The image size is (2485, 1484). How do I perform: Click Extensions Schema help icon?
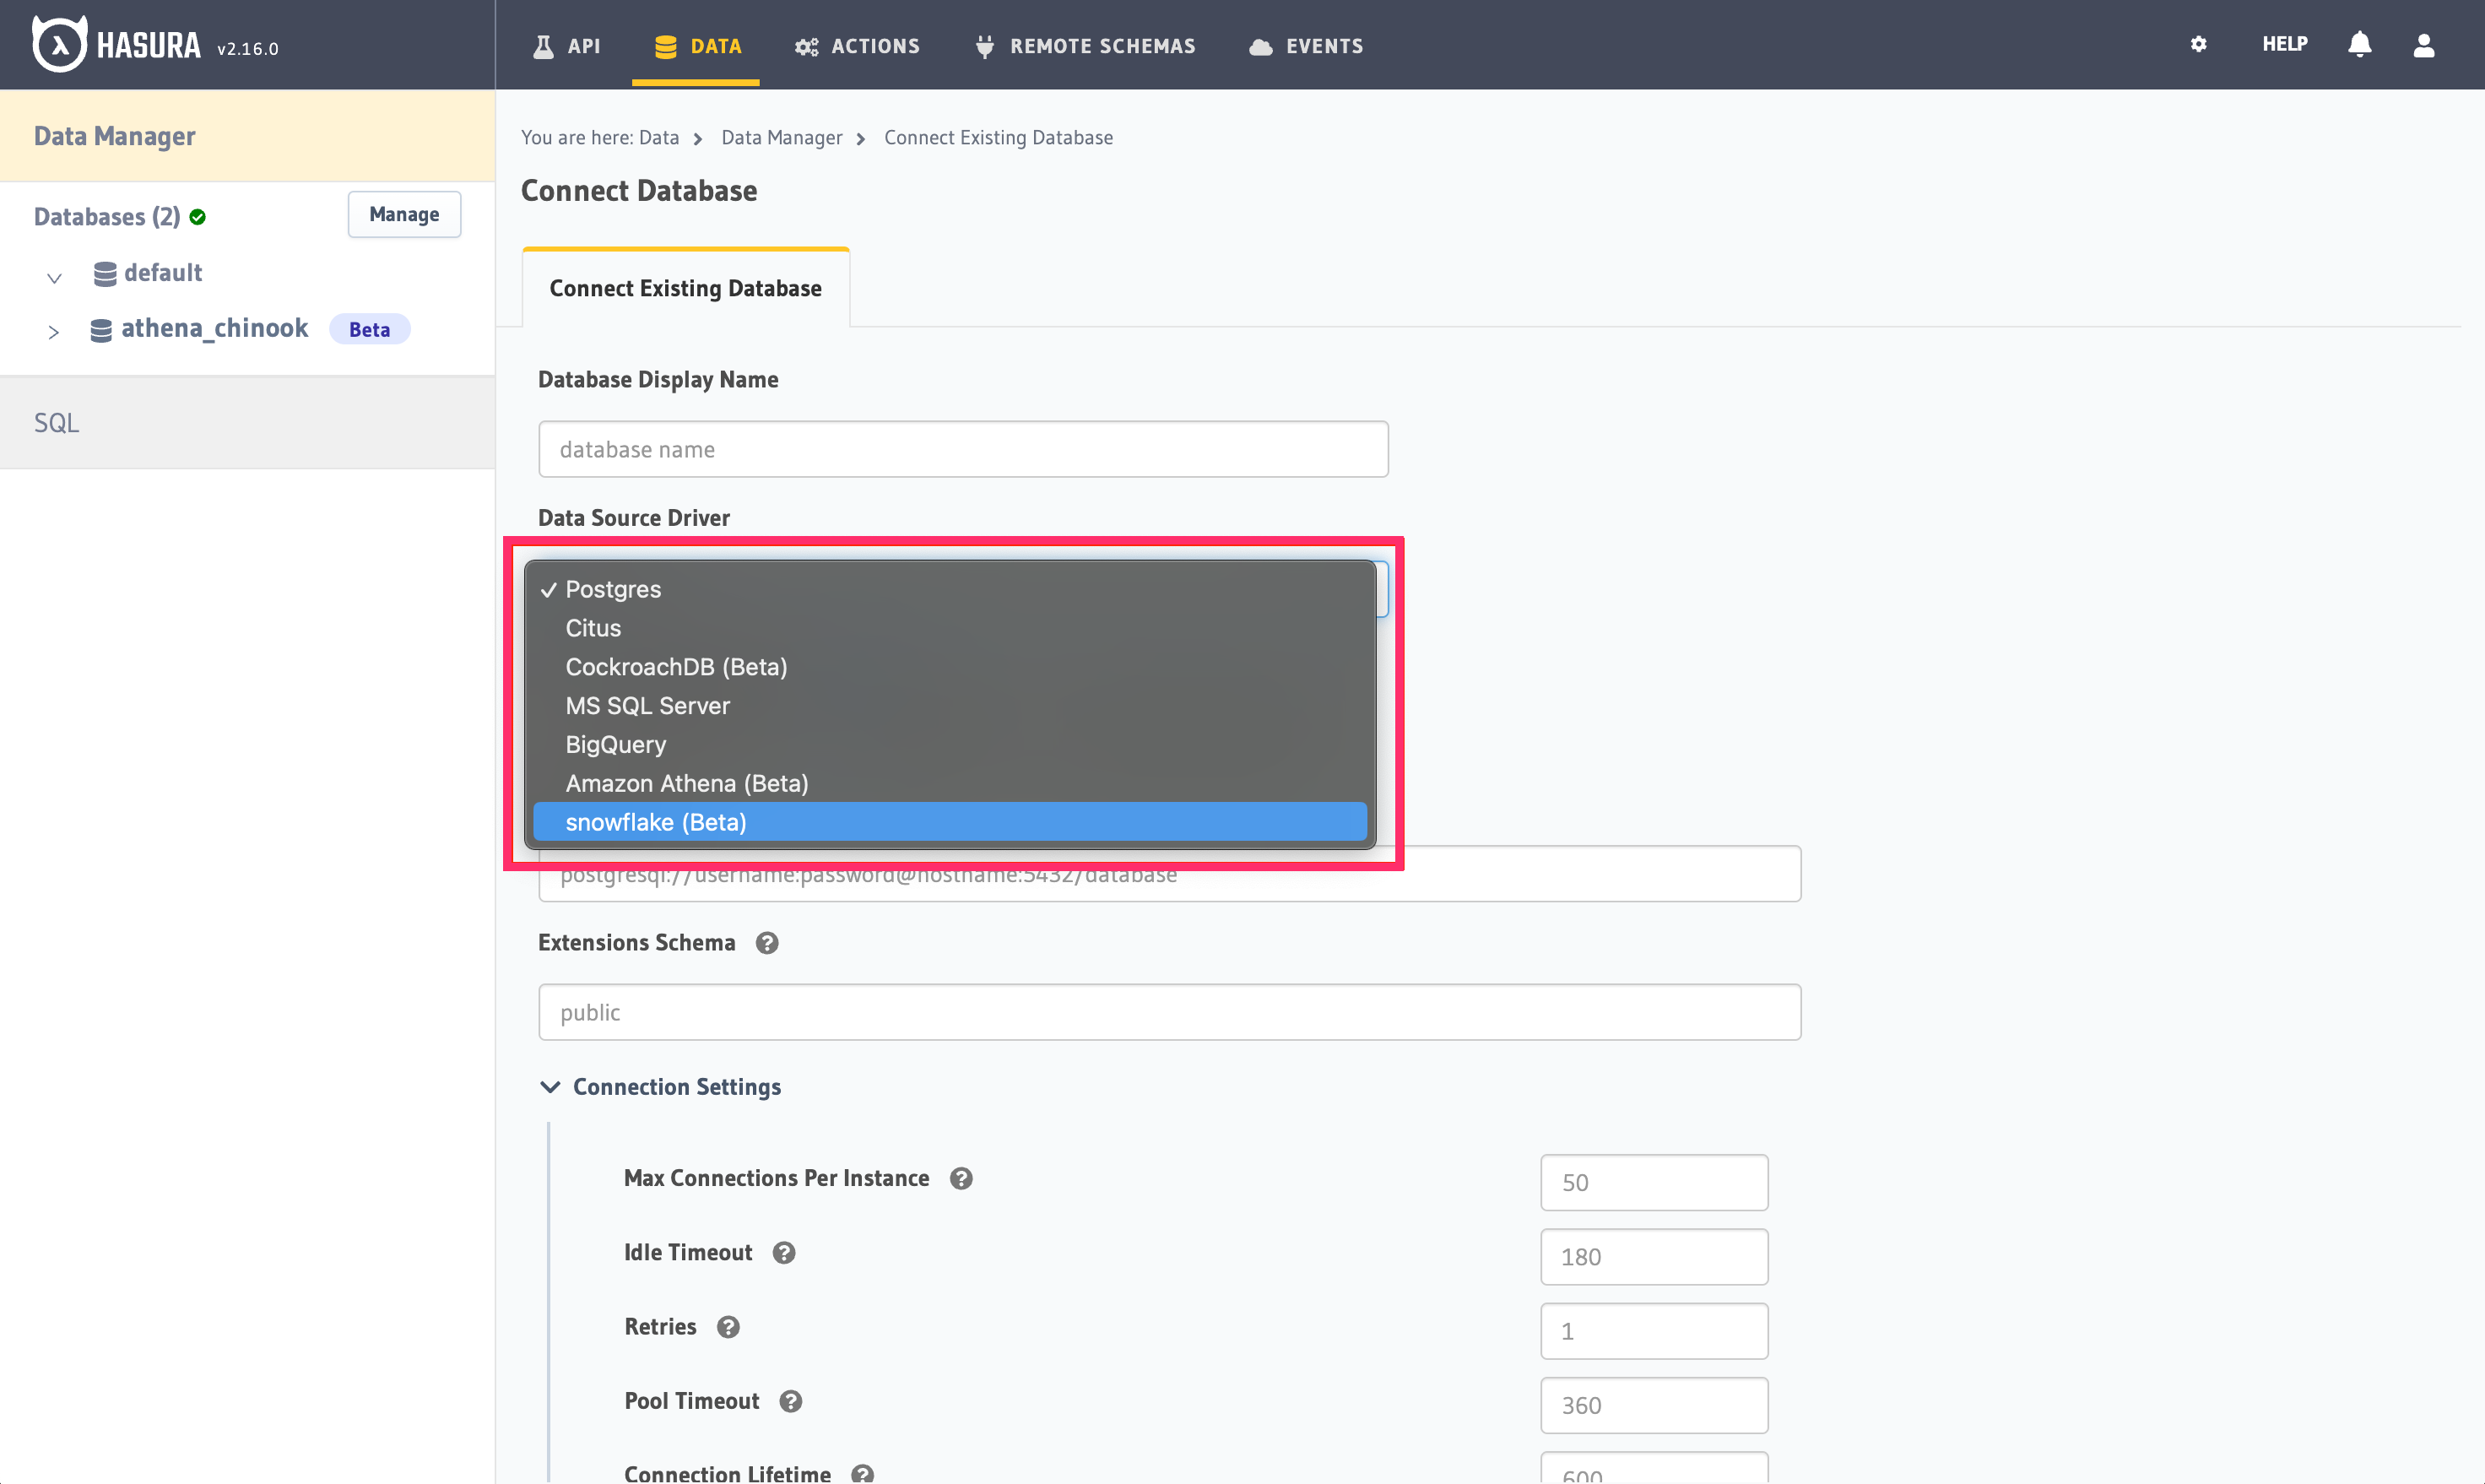pyautogui.click(x=766, y=943)
